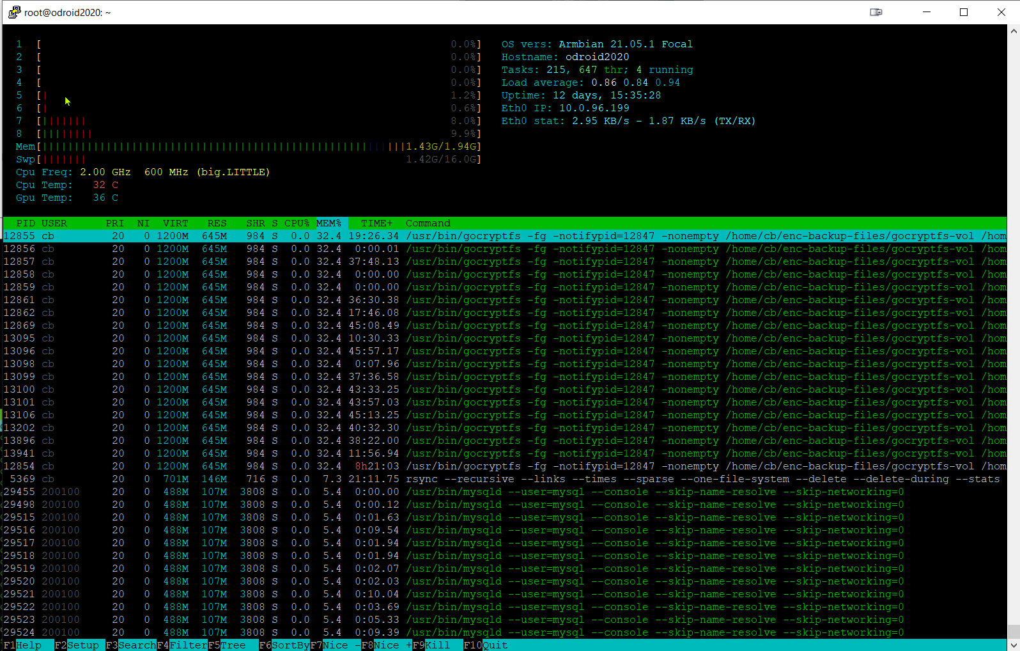1020x651 pixels.
Task: Click the Tasks 215, 647 thr line
Action: 598,70
